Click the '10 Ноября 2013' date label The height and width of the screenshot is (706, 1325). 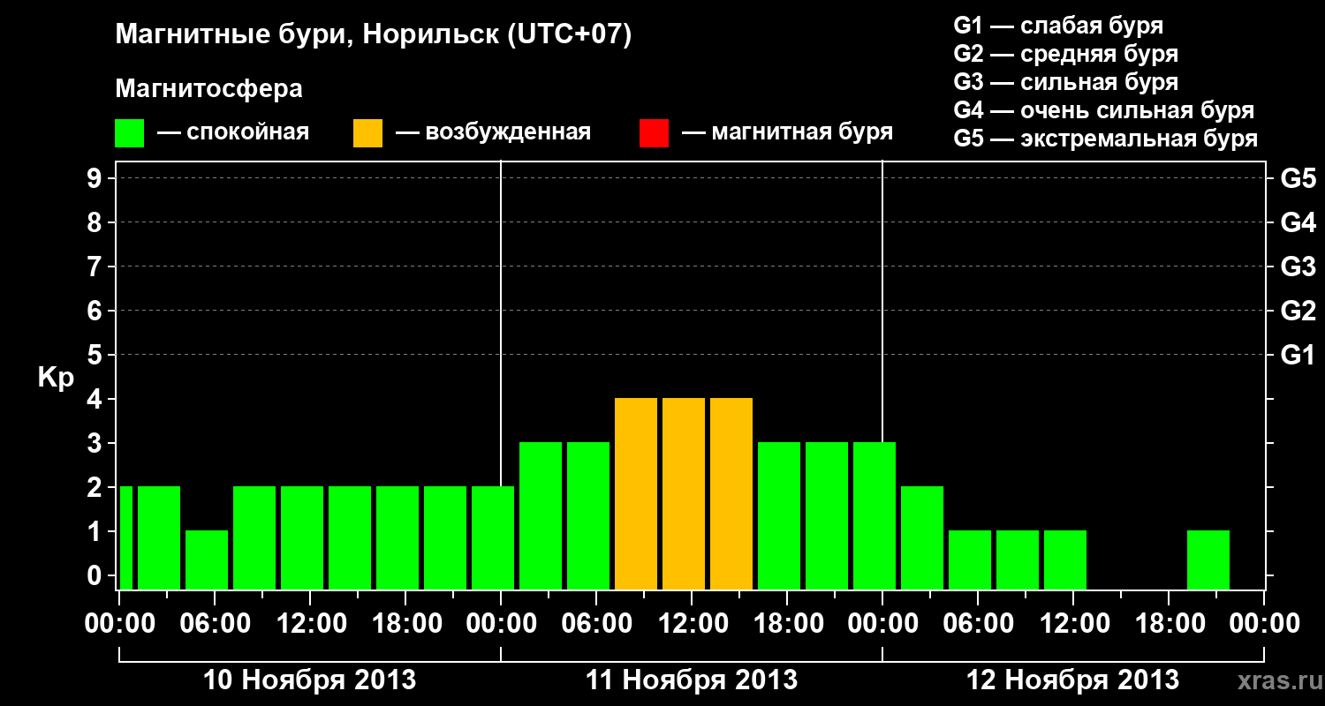tap(310, 680)
